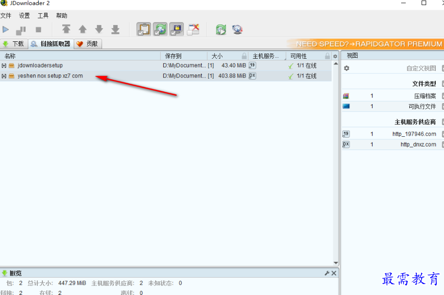The height and width of the screenshot is (295, 444).
Task: Move selection down one position
Action: (x=99, y=29)
